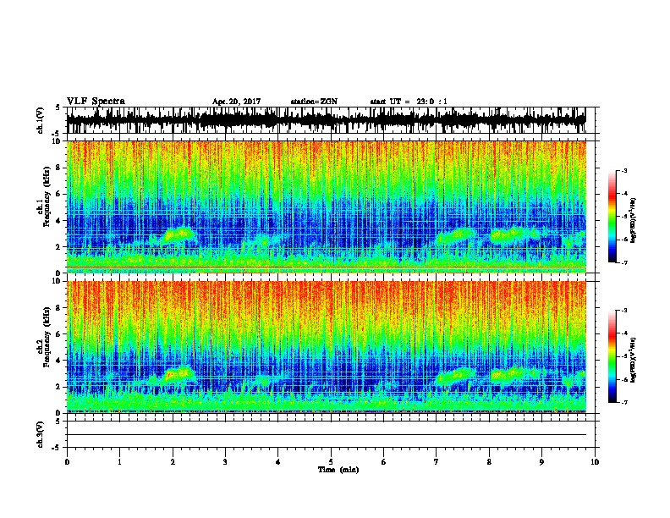Click the ch.1 time-series waveform trace
670x518 pixels.
point(327,120)
